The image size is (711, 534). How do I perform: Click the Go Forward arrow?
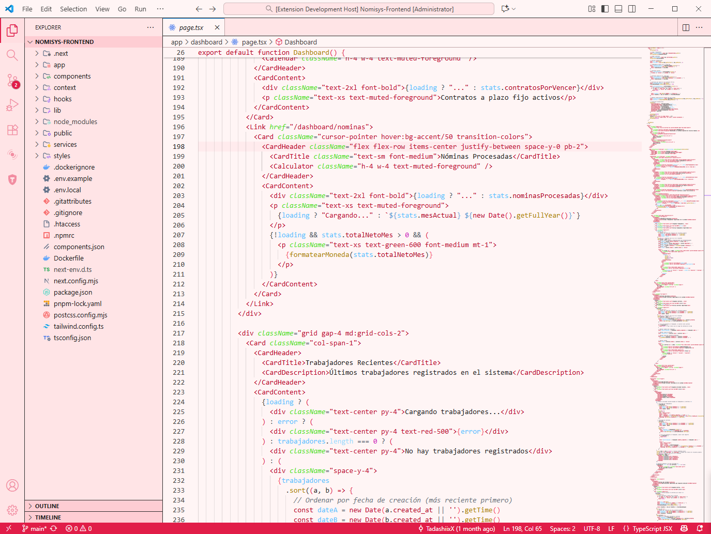213,9
